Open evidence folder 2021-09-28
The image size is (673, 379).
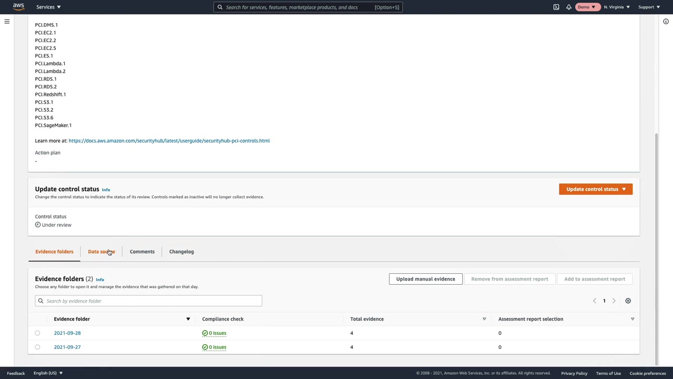pos(67,333)
